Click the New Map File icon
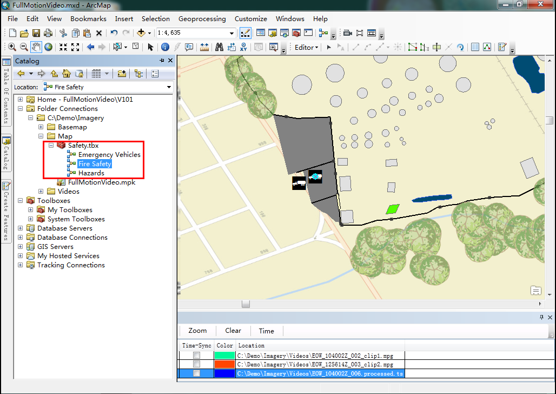Image resolution: width=556 pixels, height=394 pixels. 12,33
